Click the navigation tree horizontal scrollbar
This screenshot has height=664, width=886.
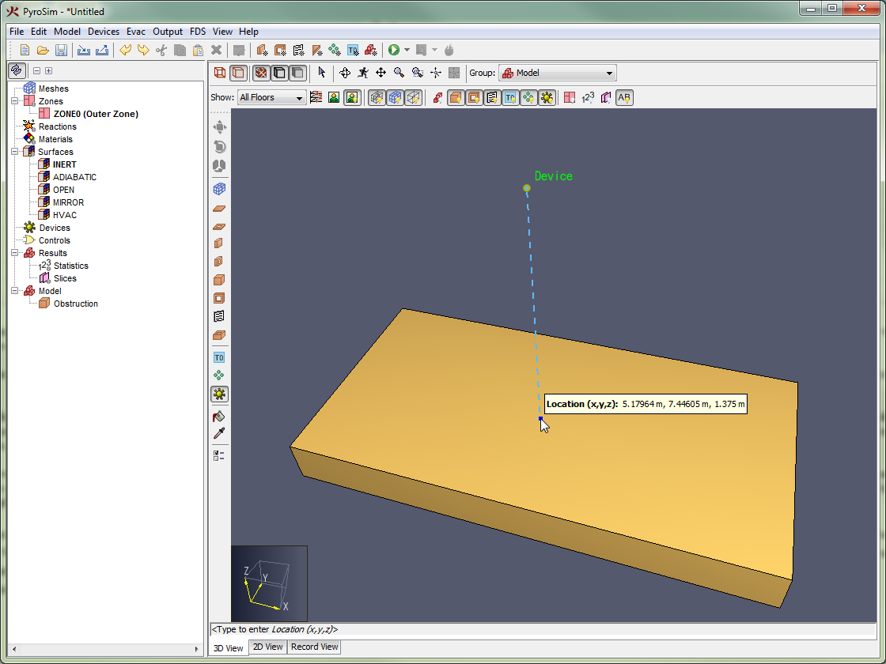pyautogui.click(x=106, y=649)
